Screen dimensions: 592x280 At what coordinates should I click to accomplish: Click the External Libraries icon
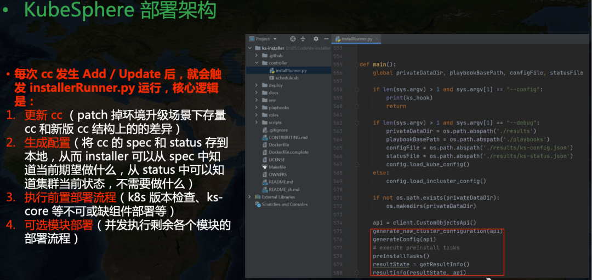[x=258, y=197]
